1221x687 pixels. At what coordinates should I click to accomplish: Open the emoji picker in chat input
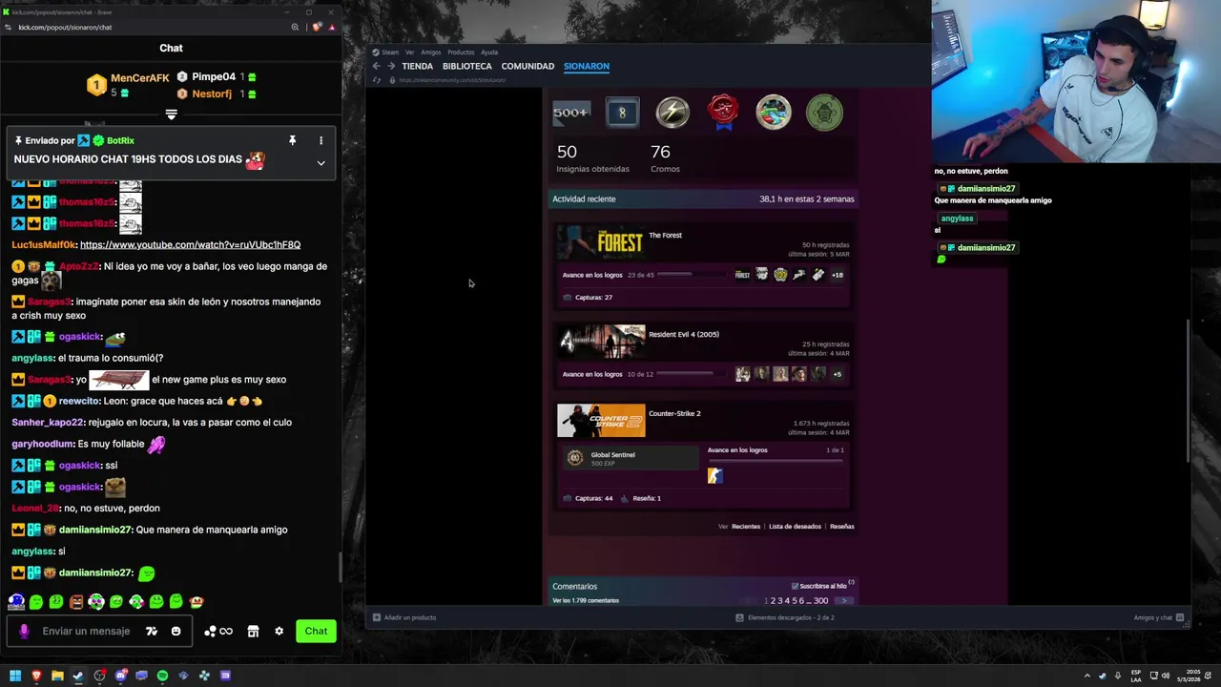pyautogui.click(x=176, y=631)
